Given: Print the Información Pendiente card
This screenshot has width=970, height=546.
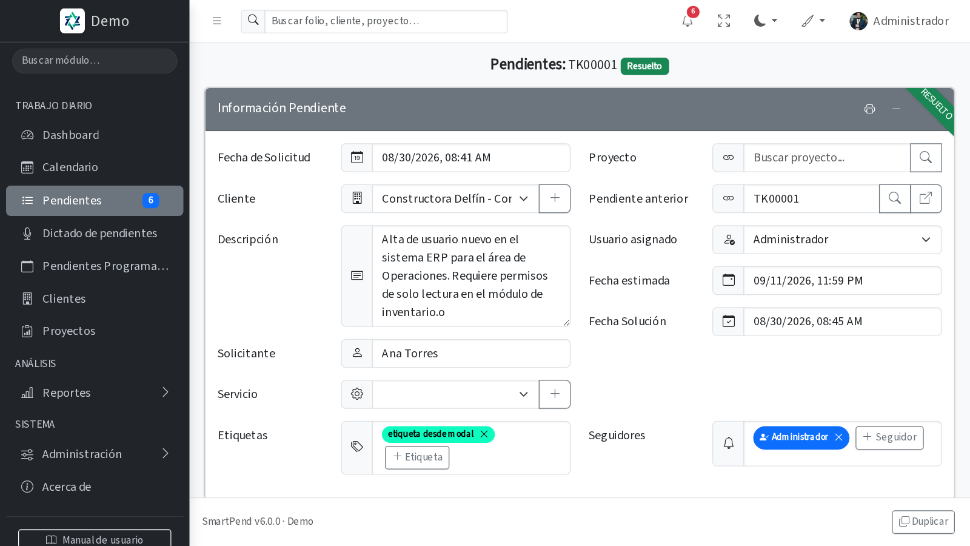Looking at the screenshot, I should (x=870, y=109).
